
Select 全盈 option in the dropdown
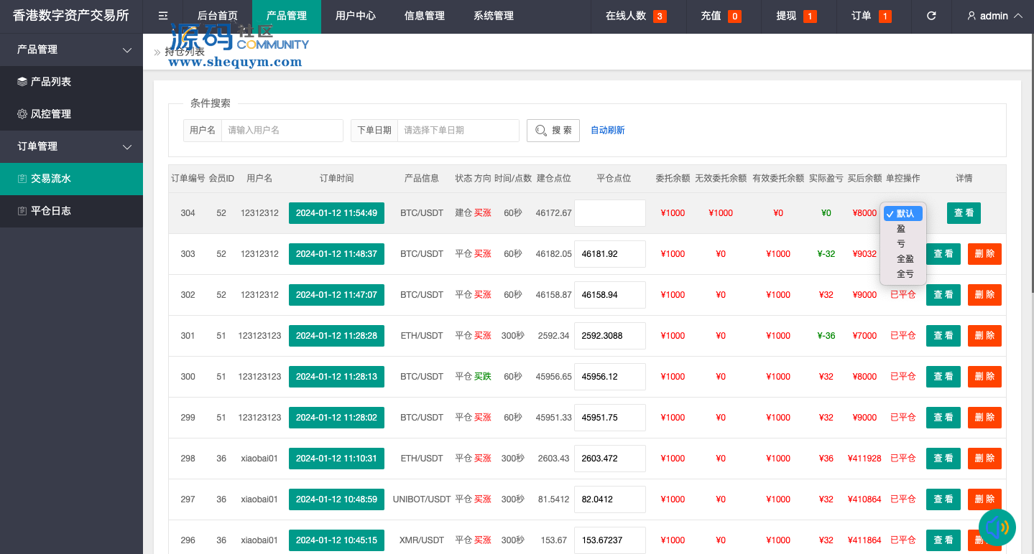pyautogui.click(x=905, y=259)
